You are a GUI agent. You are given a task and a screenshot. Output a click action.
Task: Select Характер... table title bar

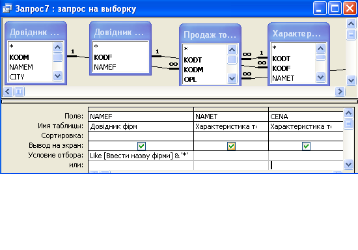point(299,33)
